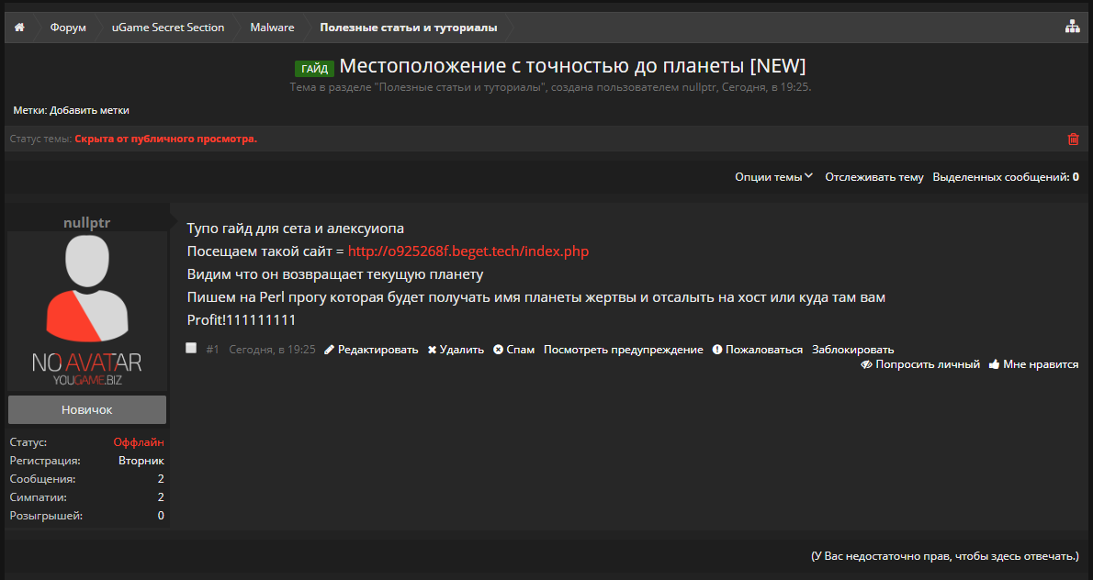
Task: Delete the thread using red trash icon
Action: [x=1073, y=139]
